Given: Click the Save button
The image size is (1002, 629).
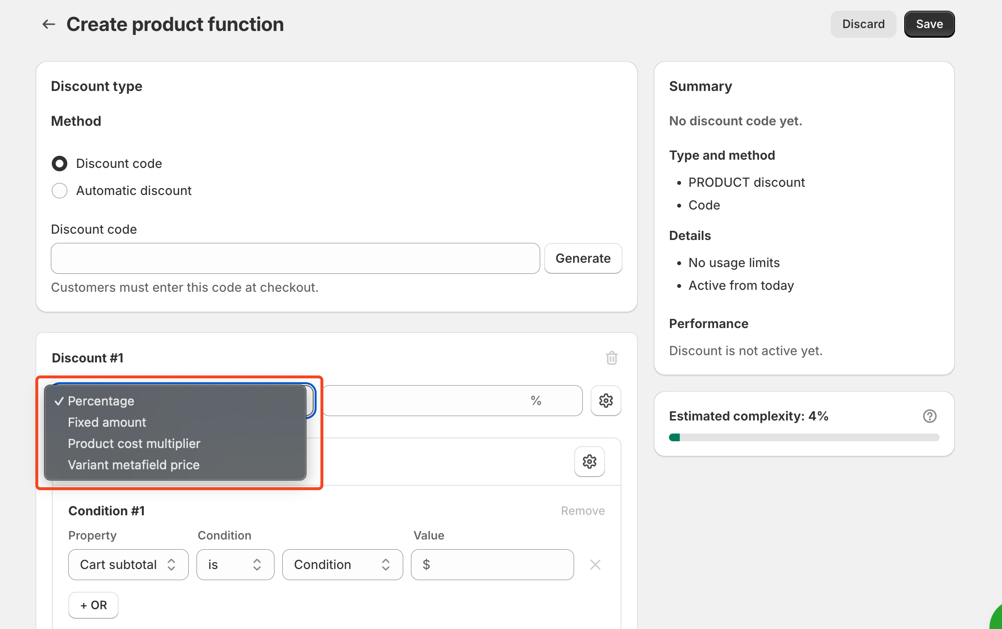Looking at the screenshot, I should [929, 24].
